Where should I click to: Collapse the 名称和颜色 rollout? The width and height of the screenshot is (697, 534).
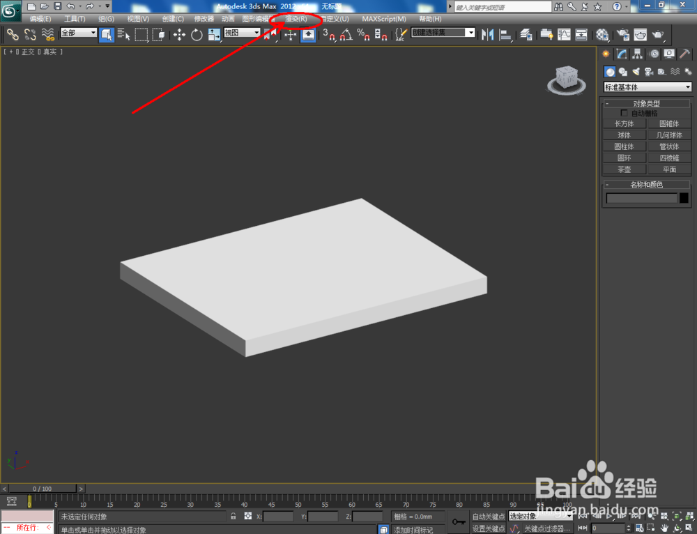[x=647, y=185]
